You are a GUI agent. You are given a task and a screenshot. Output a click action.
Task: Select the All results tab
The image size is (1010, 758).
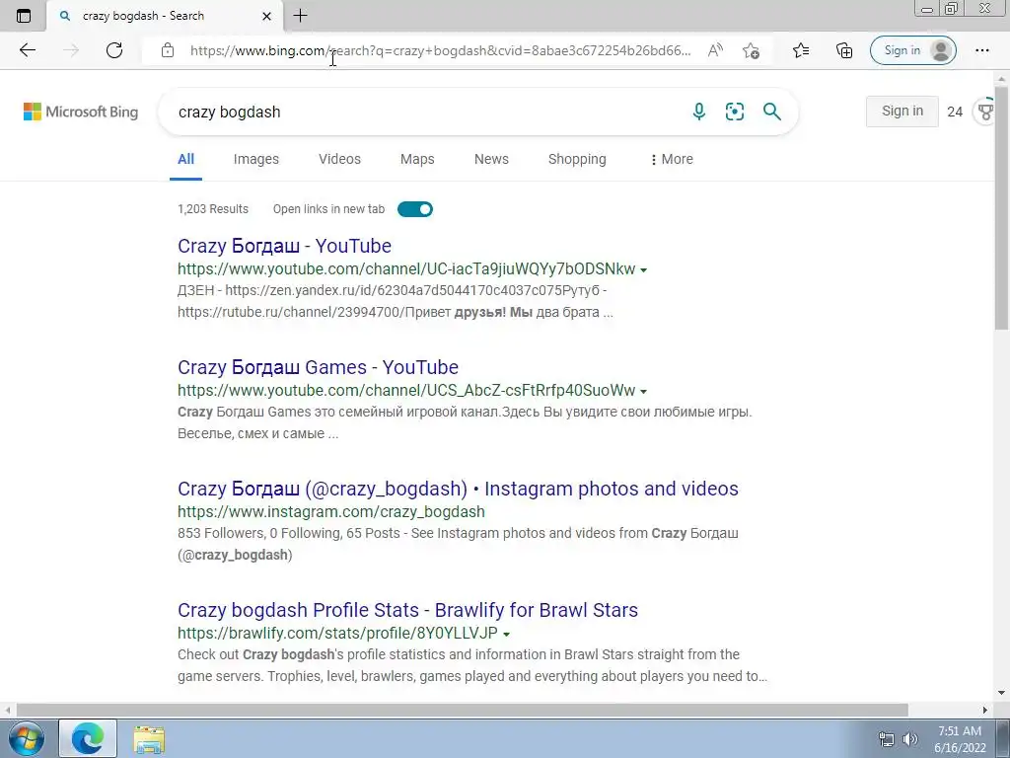[x=185, y=159]
